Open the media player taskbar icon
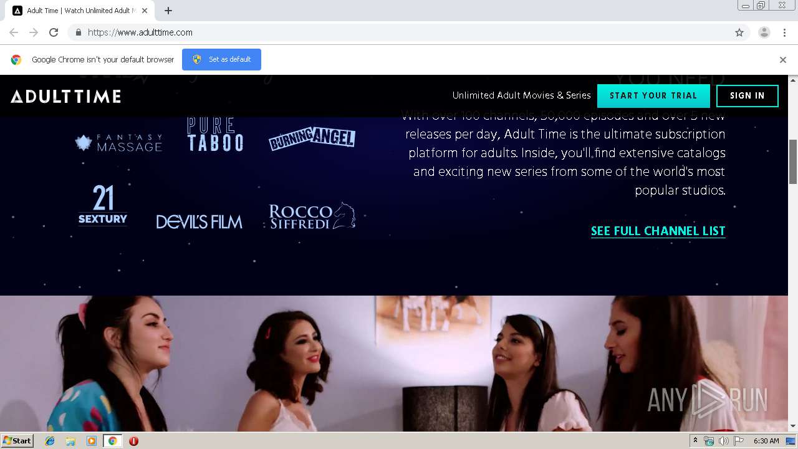 pos(92,441)
